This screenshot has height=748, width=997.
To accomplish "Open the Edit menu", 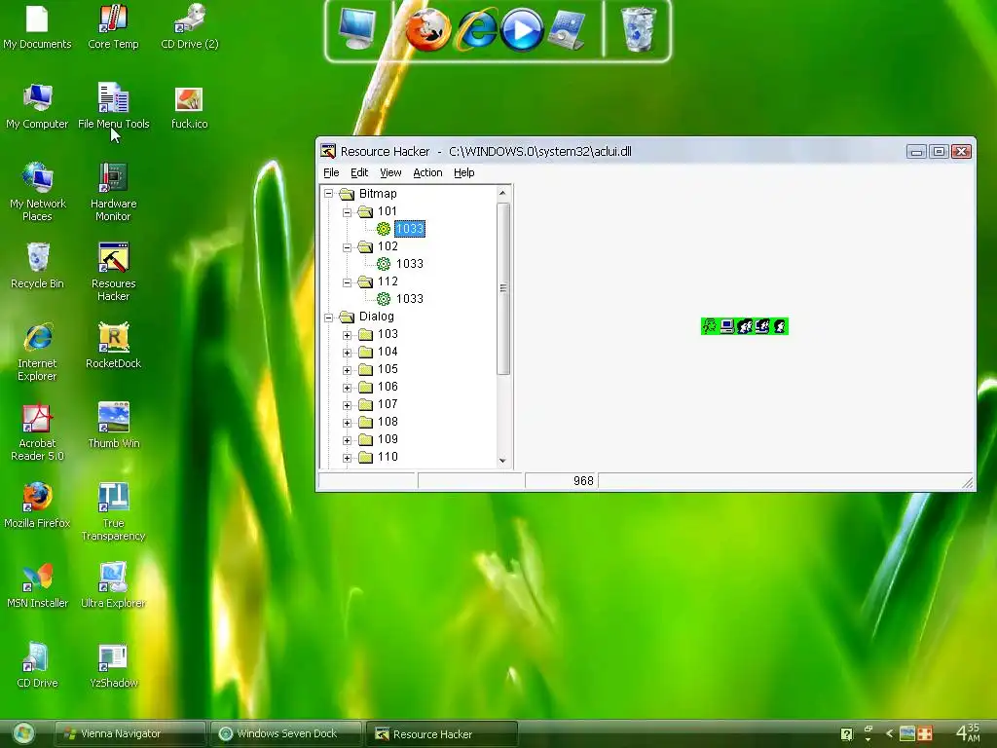I will (x=359, y=172).
